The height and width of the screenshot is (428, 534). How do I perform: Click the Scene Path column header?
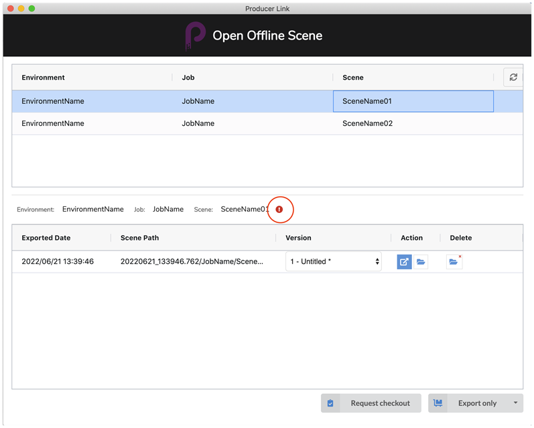[139, 238]
